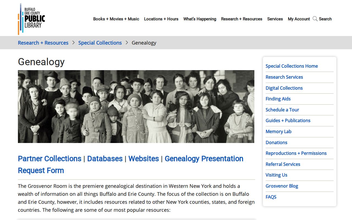Open Research Services sidebar link

point(284,77)
